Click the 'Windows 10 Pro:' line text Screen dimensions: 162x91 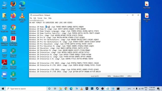(56, 35)
